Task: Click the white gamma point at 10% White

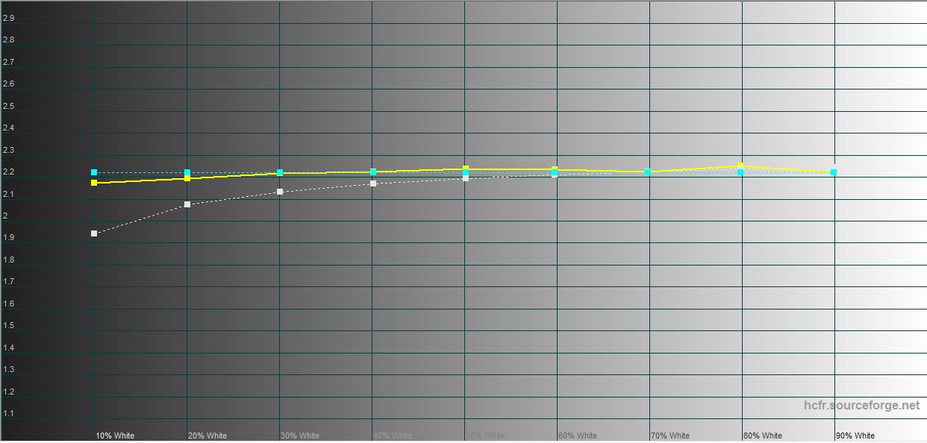Action: (x=94, y=233)
